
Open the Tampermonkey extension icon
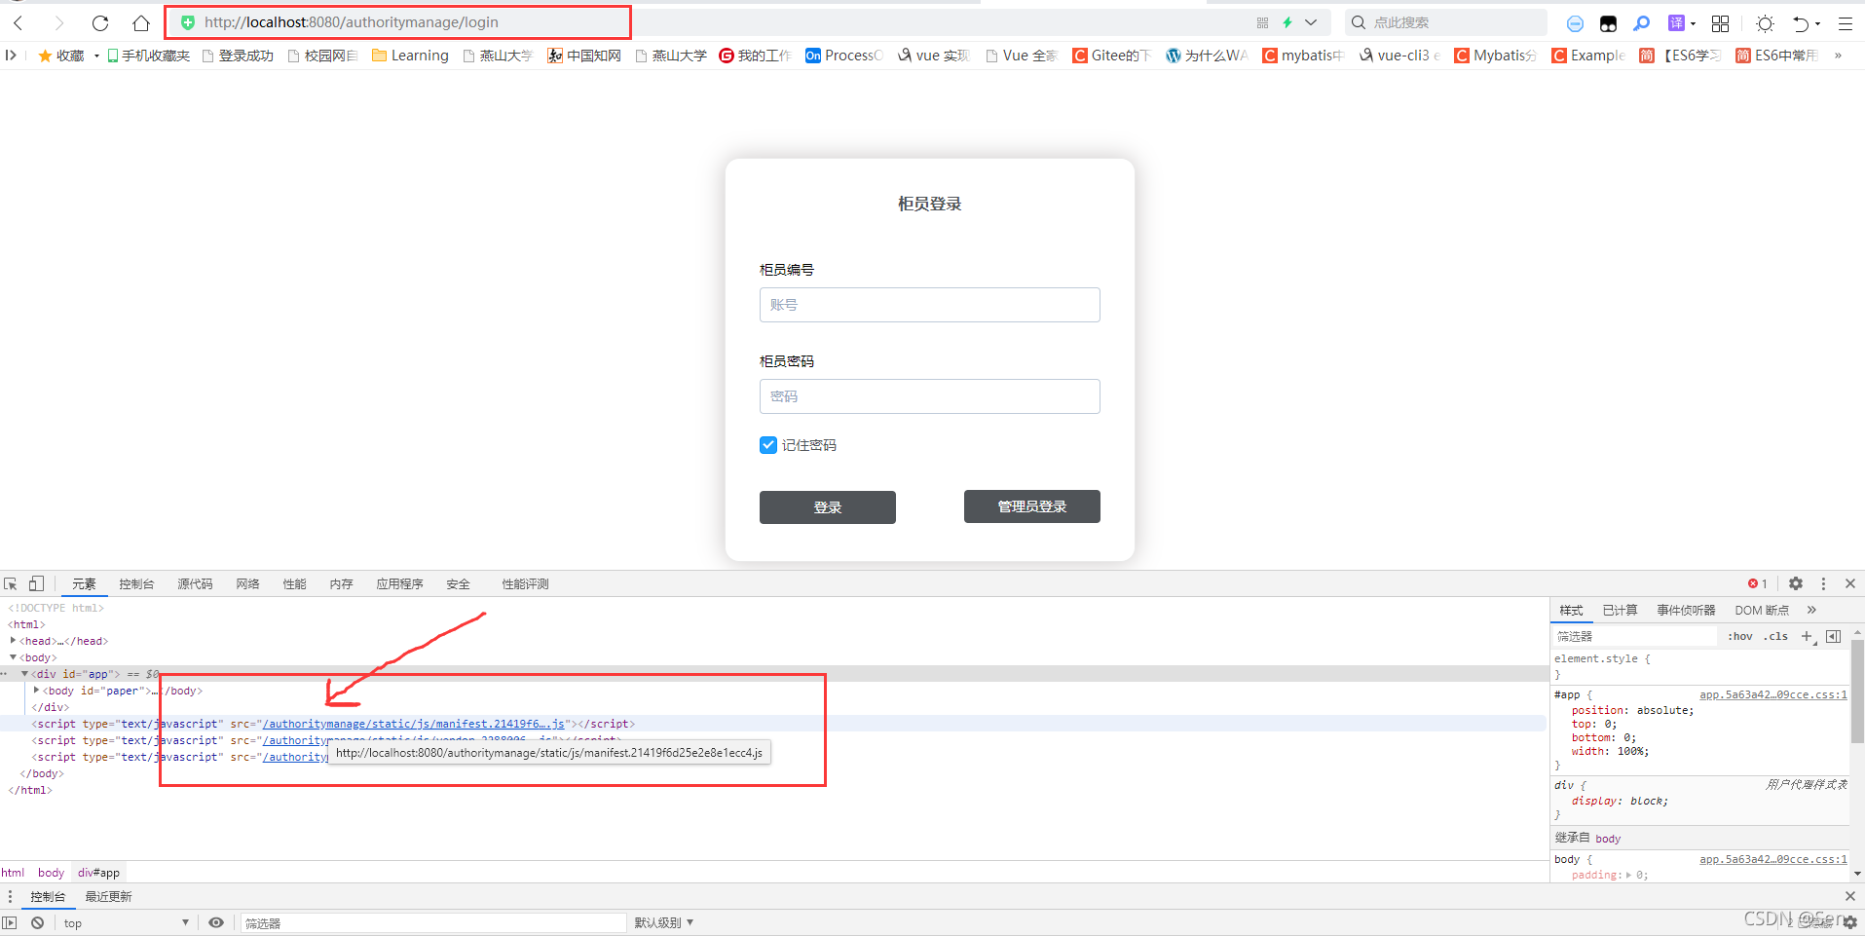(1608, 23)
